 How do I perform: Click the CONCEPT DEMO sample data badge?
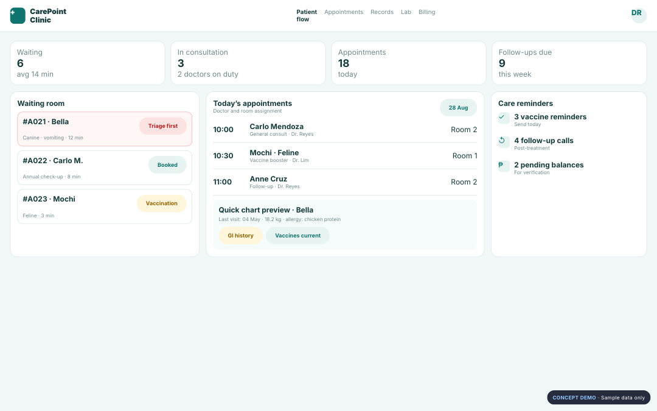[x=599, y=398]
